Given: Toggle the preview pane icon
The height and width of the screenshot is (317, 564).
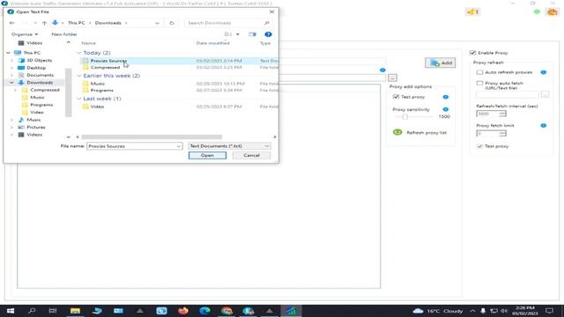Looking at the screenshot, I should pos(252,34).
